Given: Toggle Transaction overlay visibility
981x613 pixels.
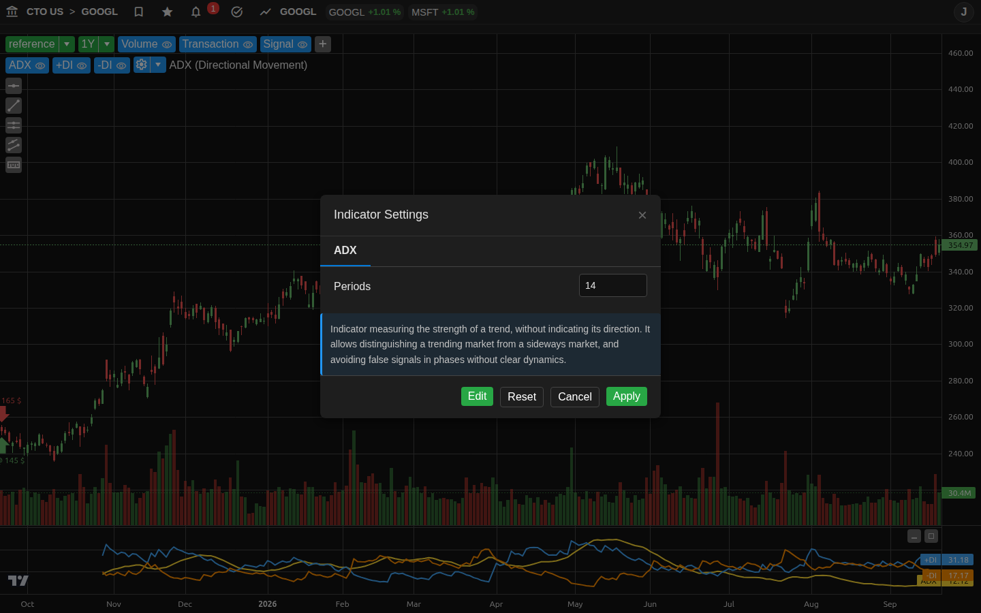Looking at the screenshot, I should [248, 44].
